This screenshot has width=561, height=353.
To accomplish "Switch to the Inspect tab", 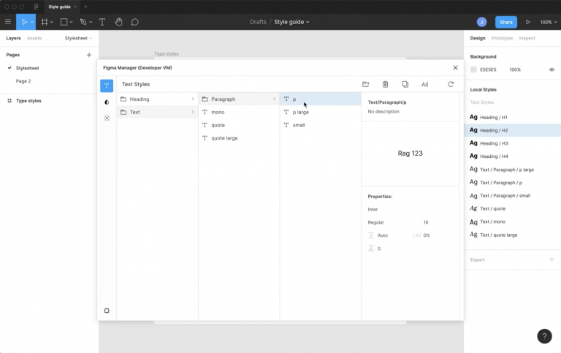I will (x=527, y=38).
